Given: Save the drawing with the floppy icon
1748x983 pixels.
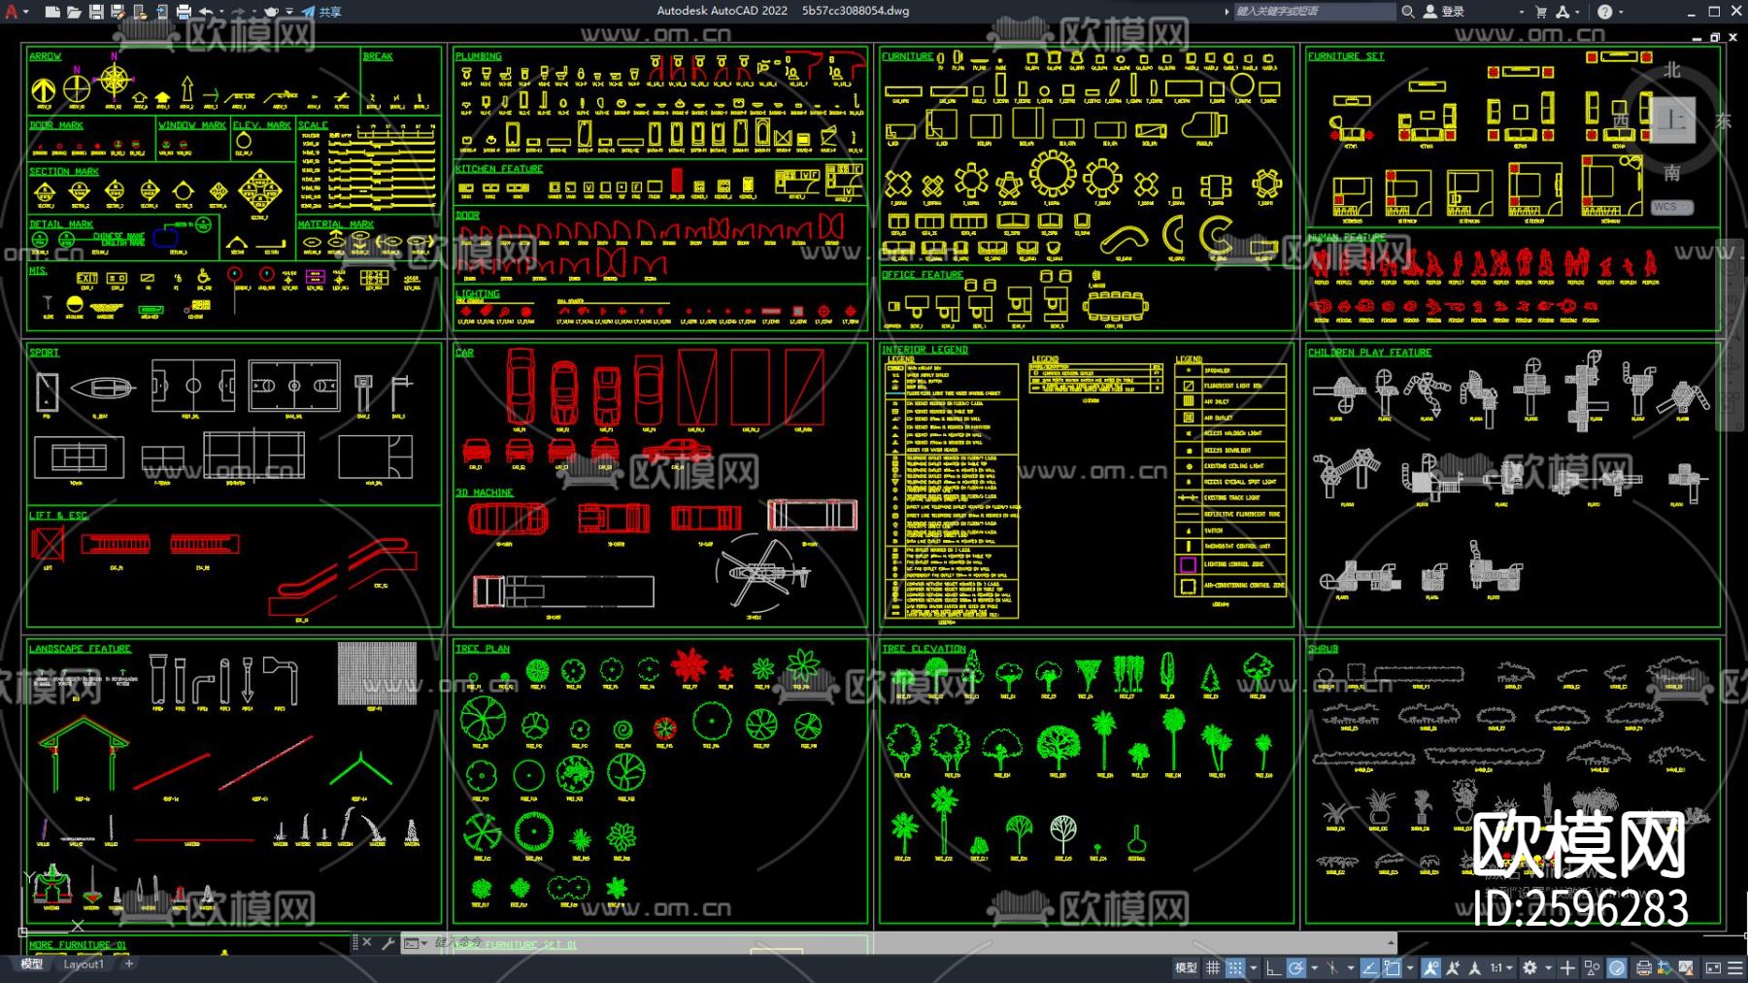Looking at the screenshot, I should (x=96, y=12).
